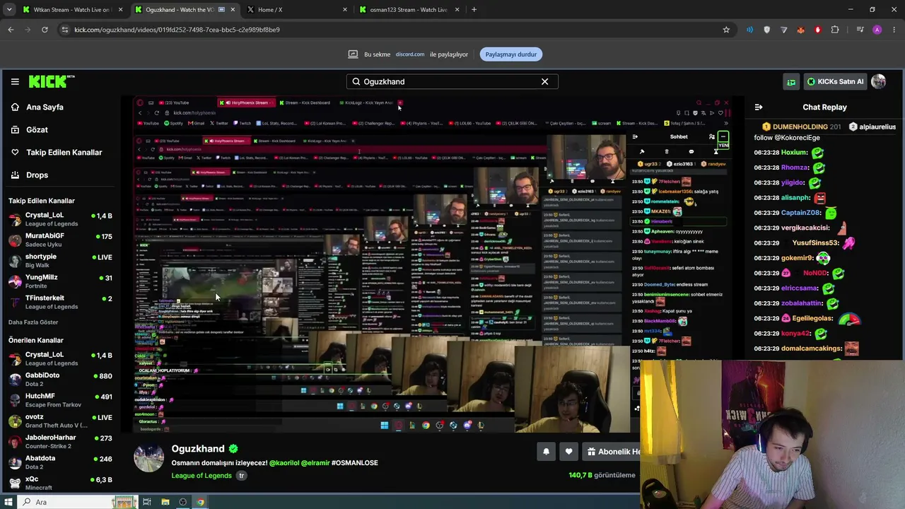905x509 pixels.
Task: Open the TFinsterkeit channel
Action: (60, 302)
